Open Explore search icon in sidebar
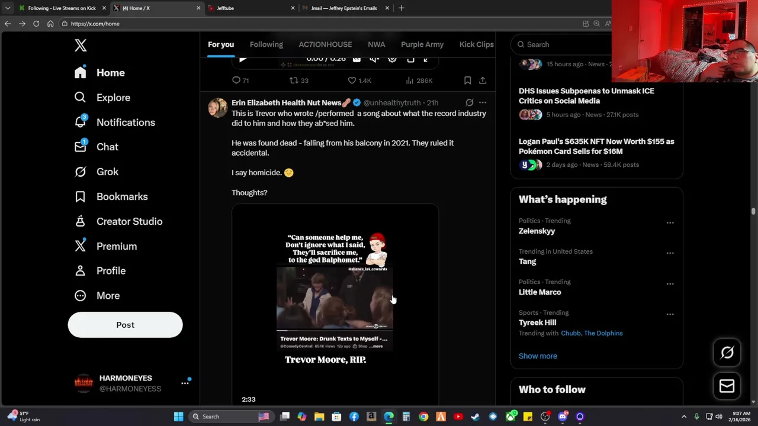Viewport: 758px width, 426px height. 80,98
